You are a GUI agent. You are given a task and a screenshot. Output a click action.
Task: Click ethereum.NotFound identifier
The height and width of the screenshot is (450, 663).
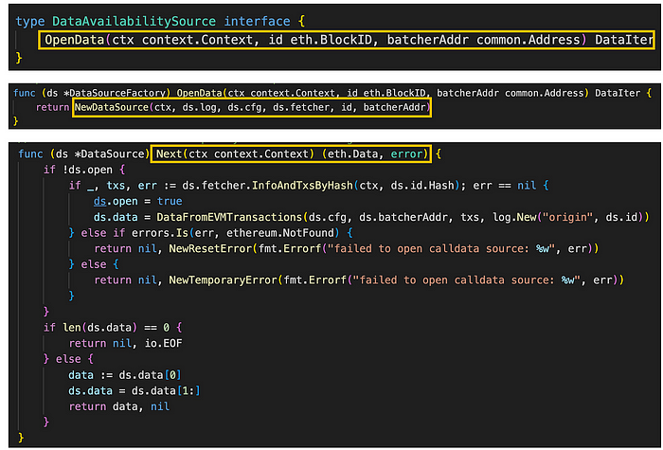click(x=280, y=233)
